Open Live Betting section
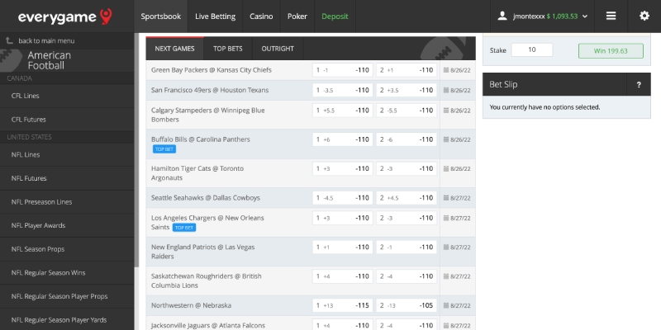This screenshot has width=661, height=330. click(x=215, y=16)
